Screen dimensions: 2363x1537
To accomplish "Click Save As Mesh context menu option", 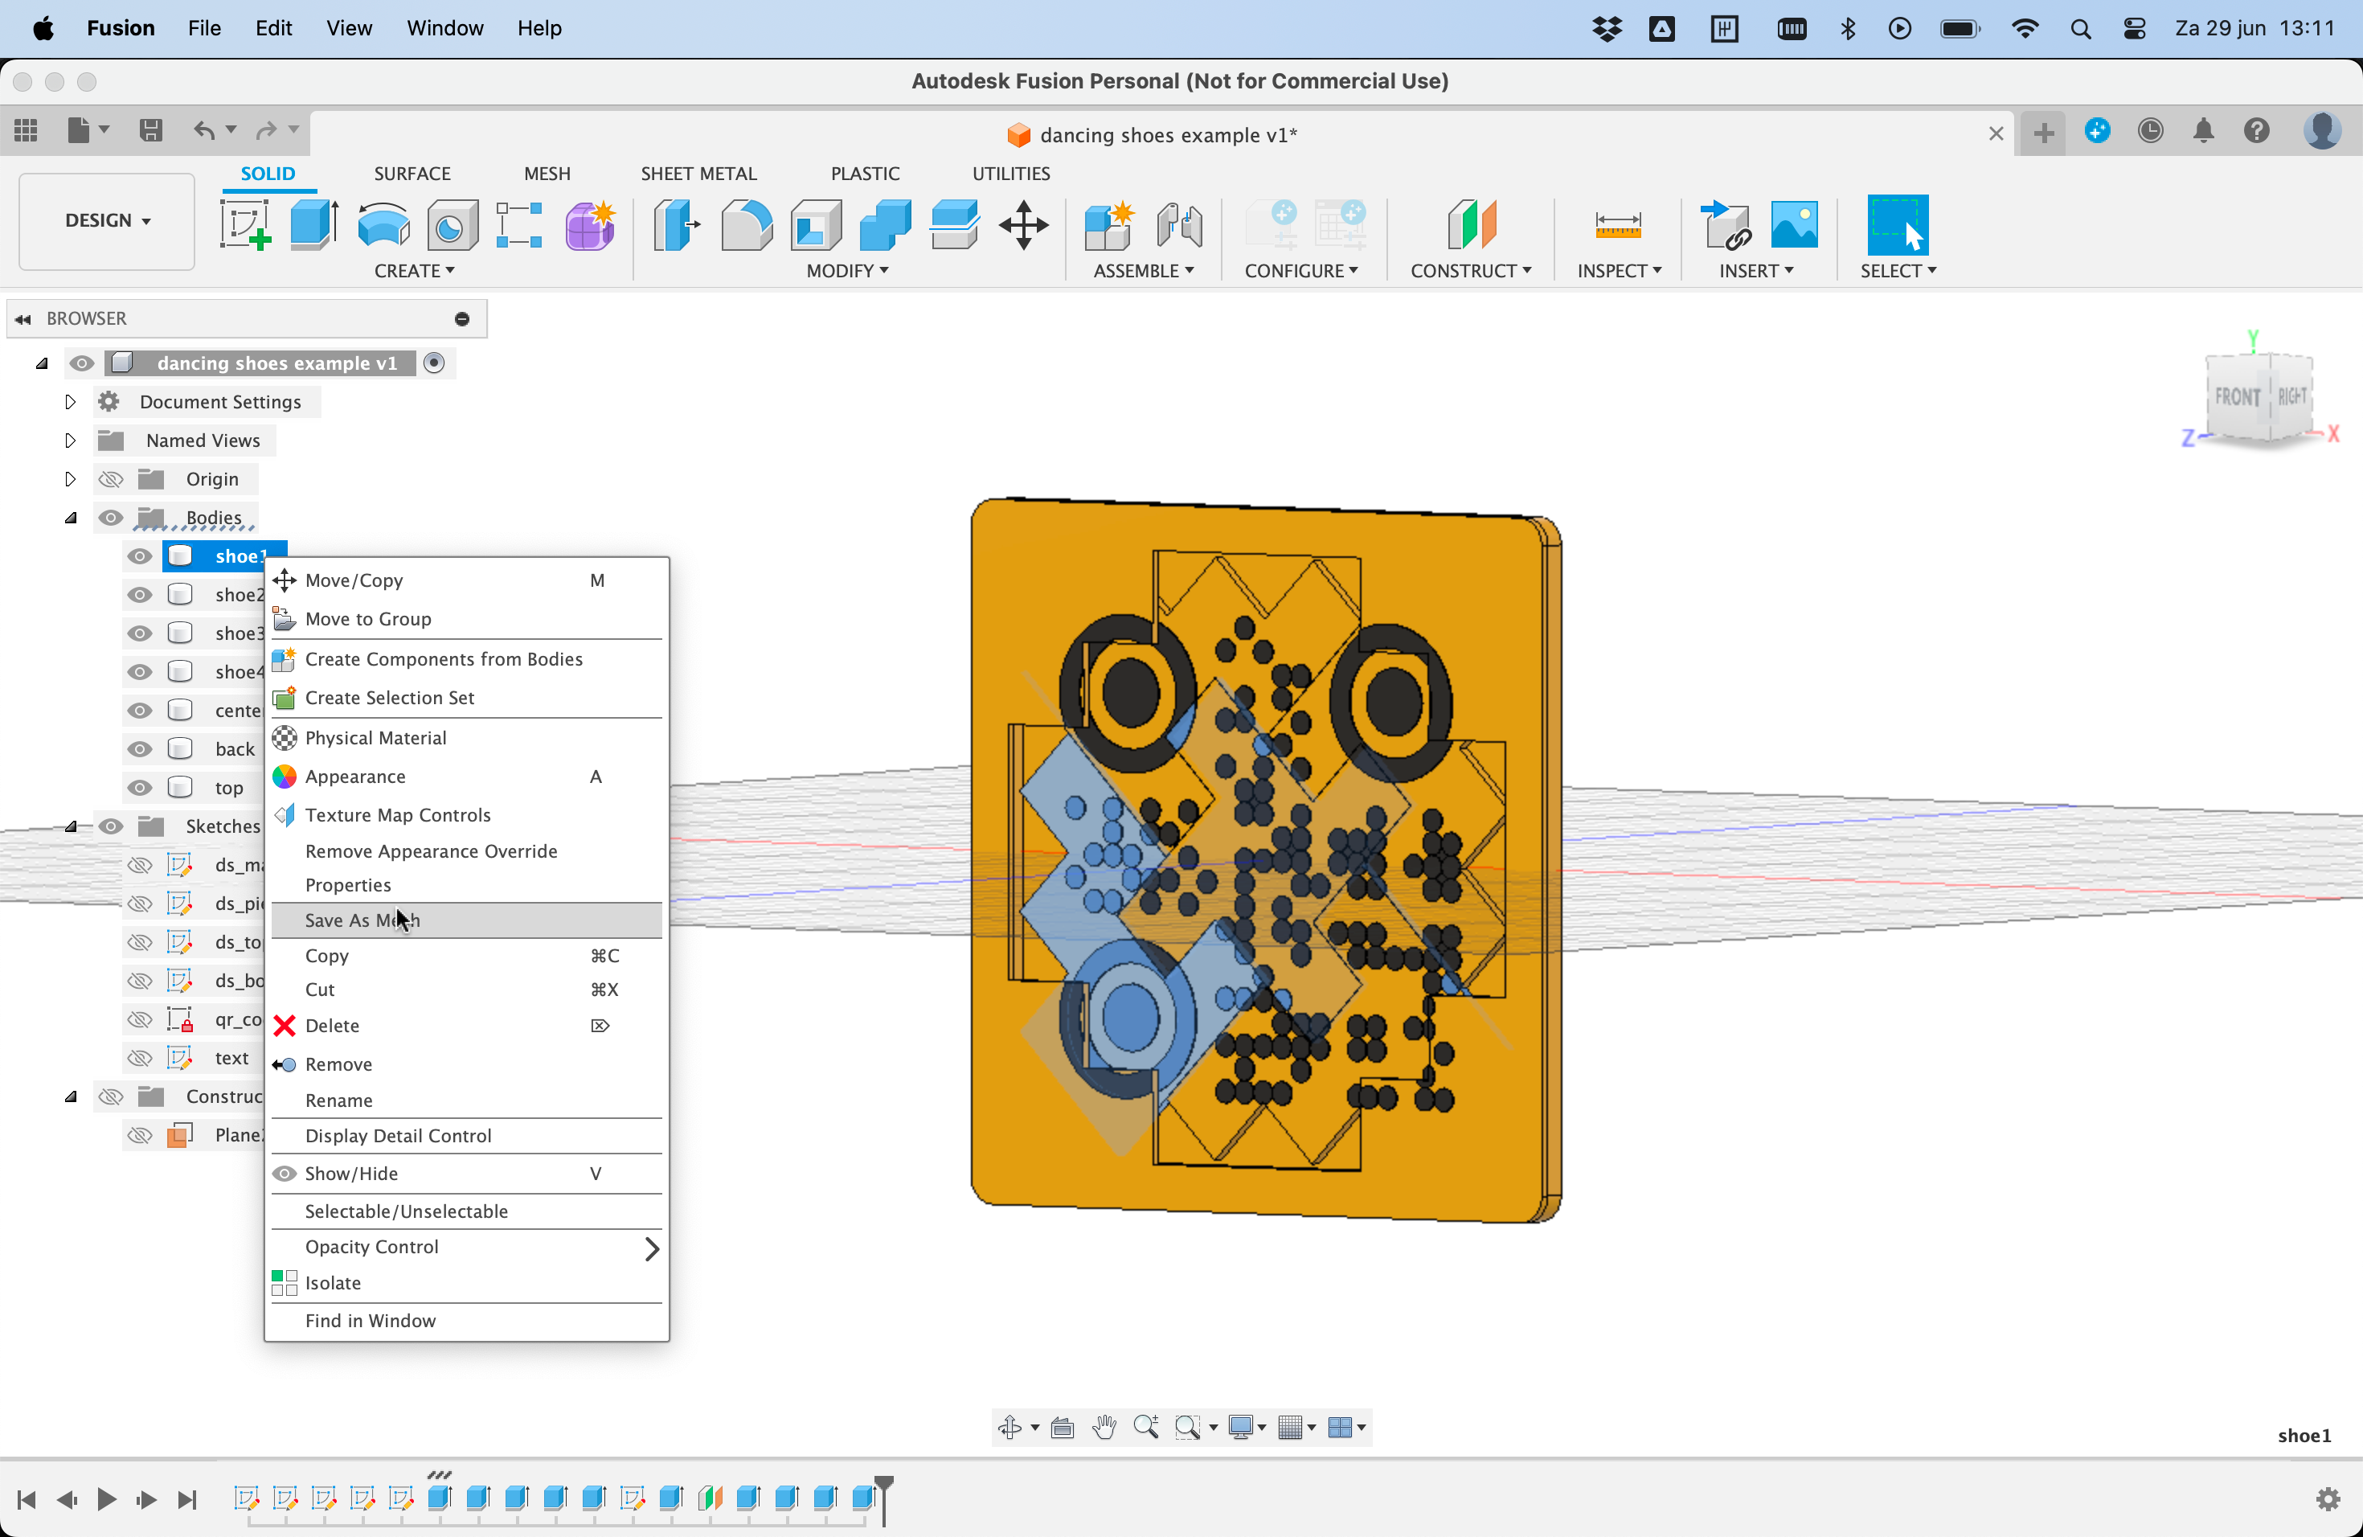I will pyautogui.click(x=362, y=918).
